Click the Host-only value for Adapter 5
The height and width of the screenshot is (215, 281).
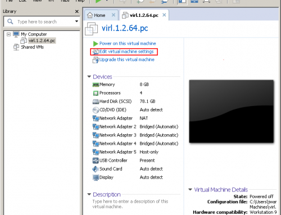(x=149, y=152)
